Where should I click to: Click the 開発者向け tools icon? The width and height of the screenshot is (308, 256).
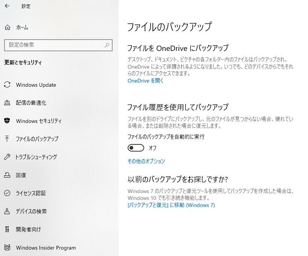7,229
